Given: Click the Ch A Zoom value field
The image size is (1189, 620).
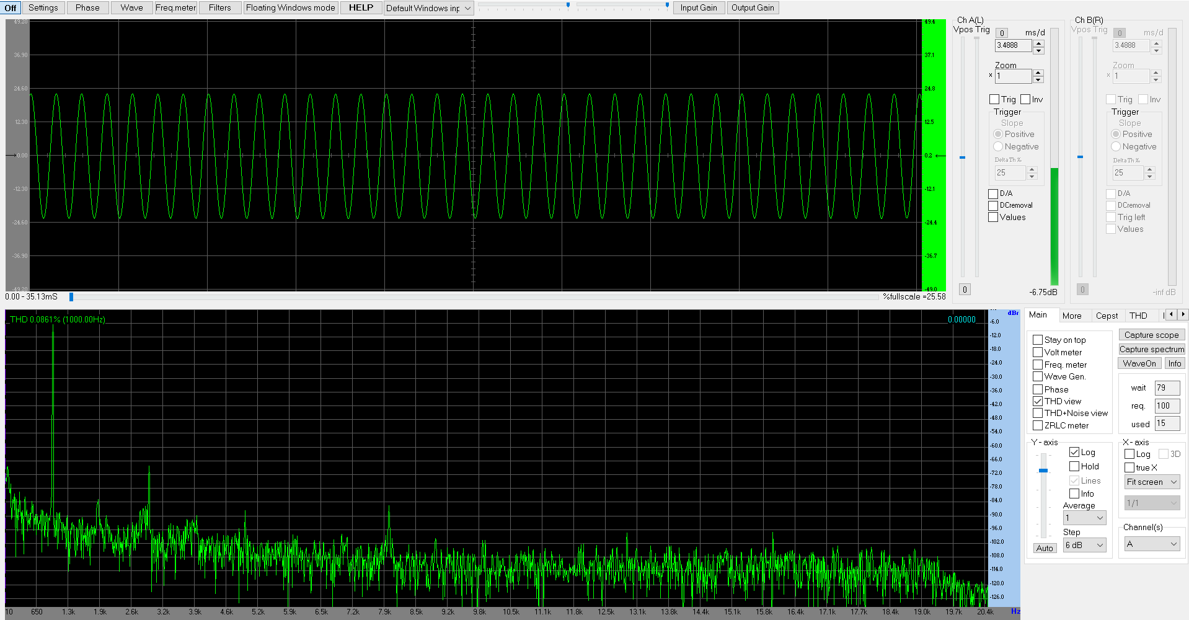Looking at the screenshot, I should point(1014,76).
